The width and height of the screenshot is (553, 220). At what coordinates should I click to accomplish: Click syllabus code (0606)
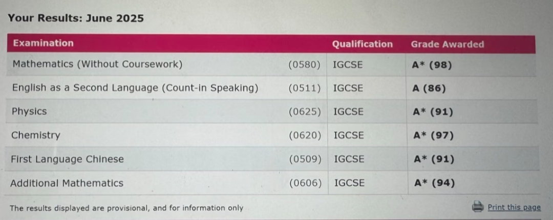click(x=305, y=183)
